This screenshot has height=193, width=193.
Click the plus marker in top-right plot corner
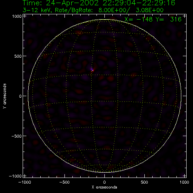click(184, 16)
